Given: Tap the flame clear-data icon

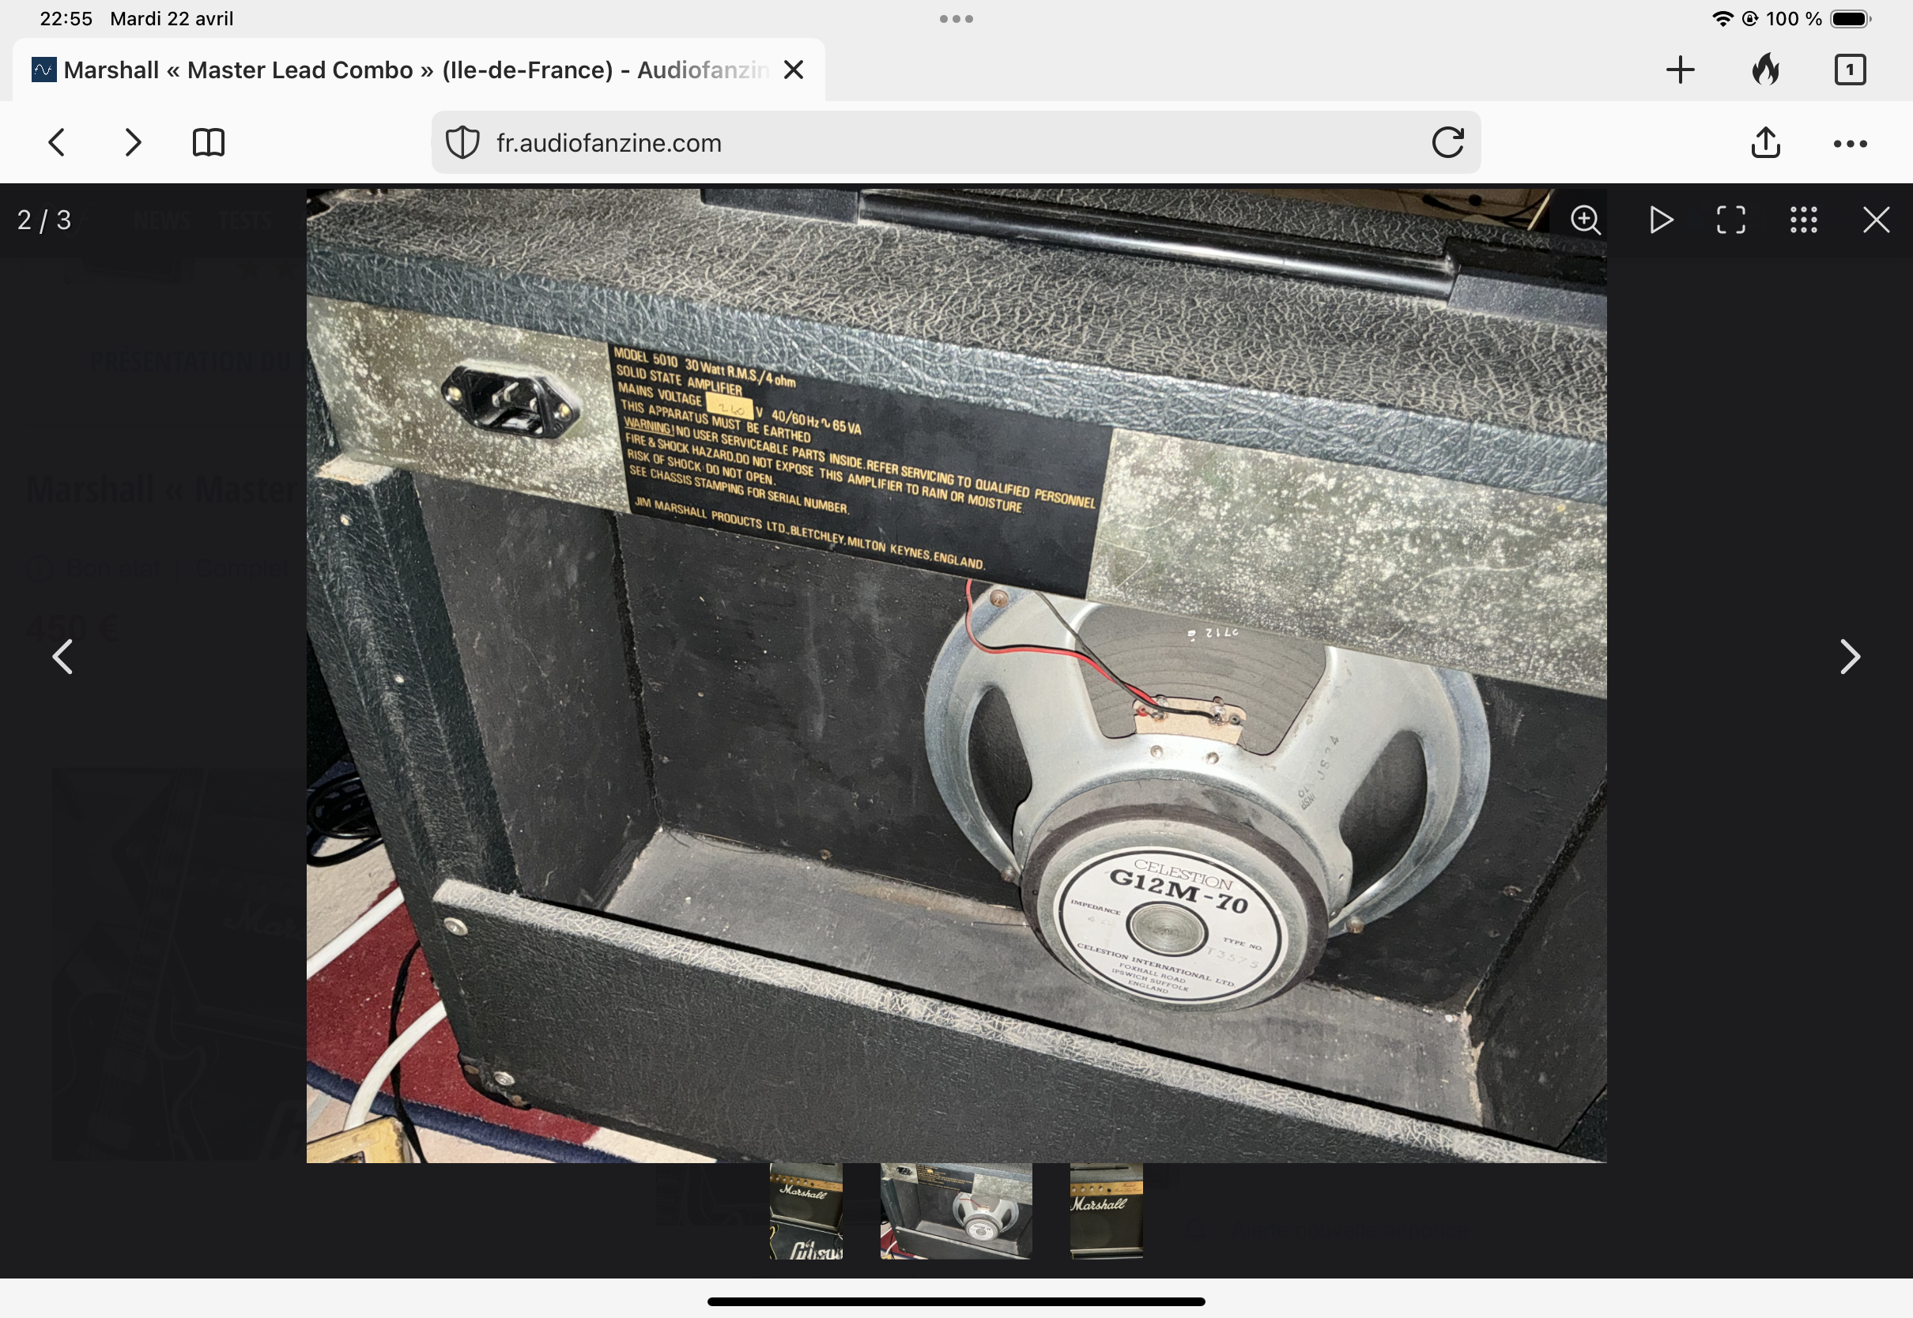Looking at the screenshot, I should tap(1765, 70).
